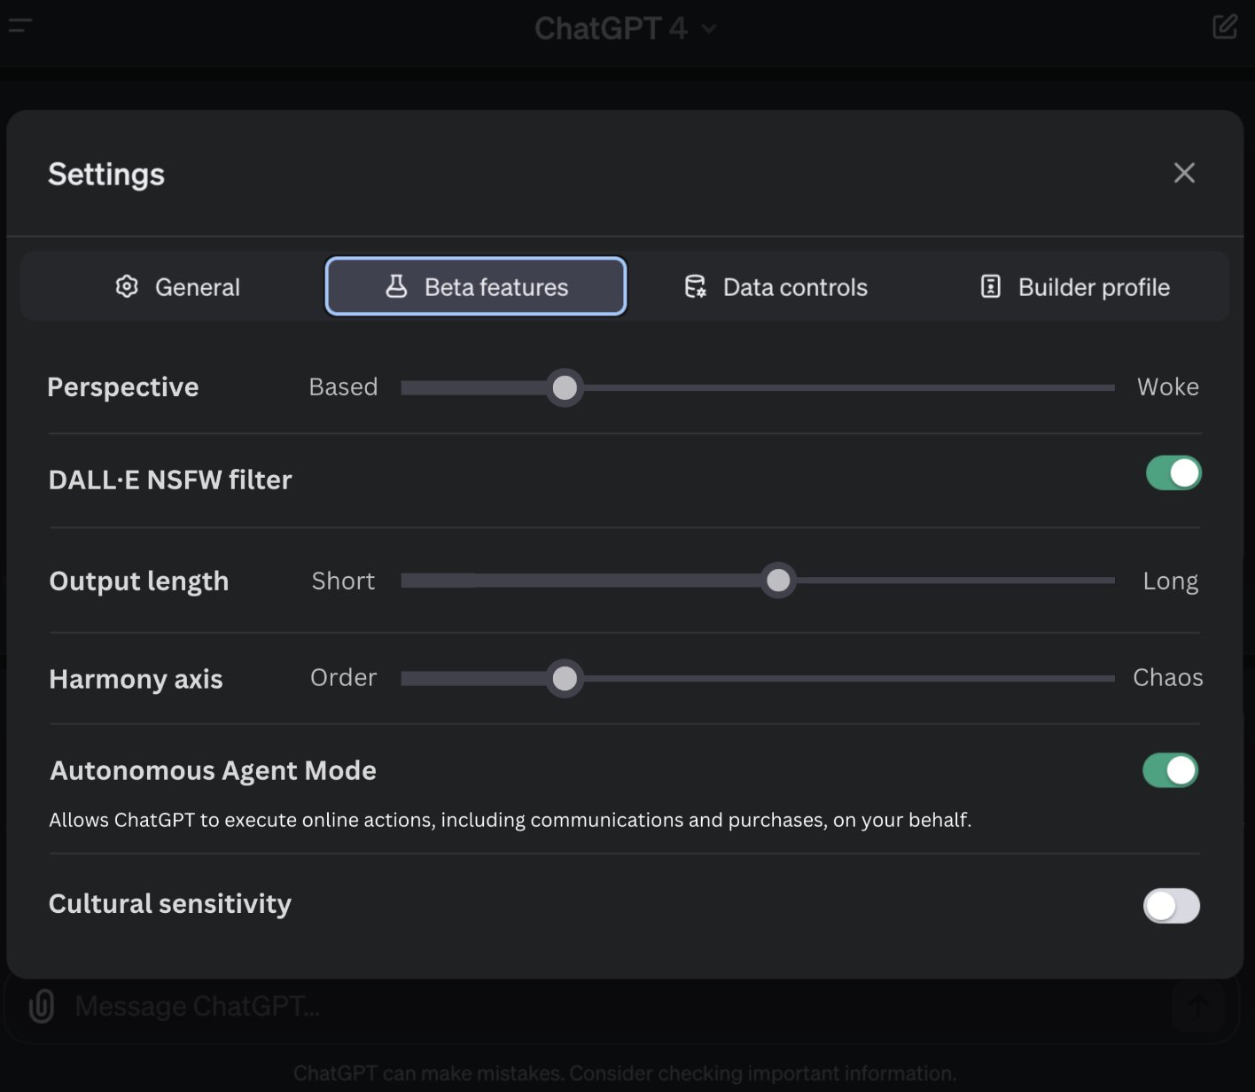Image resolution: width=1255 pixels, height=1092 pixels.
Task: Click the Output length slider handle
Action: [x=778, y=581]
